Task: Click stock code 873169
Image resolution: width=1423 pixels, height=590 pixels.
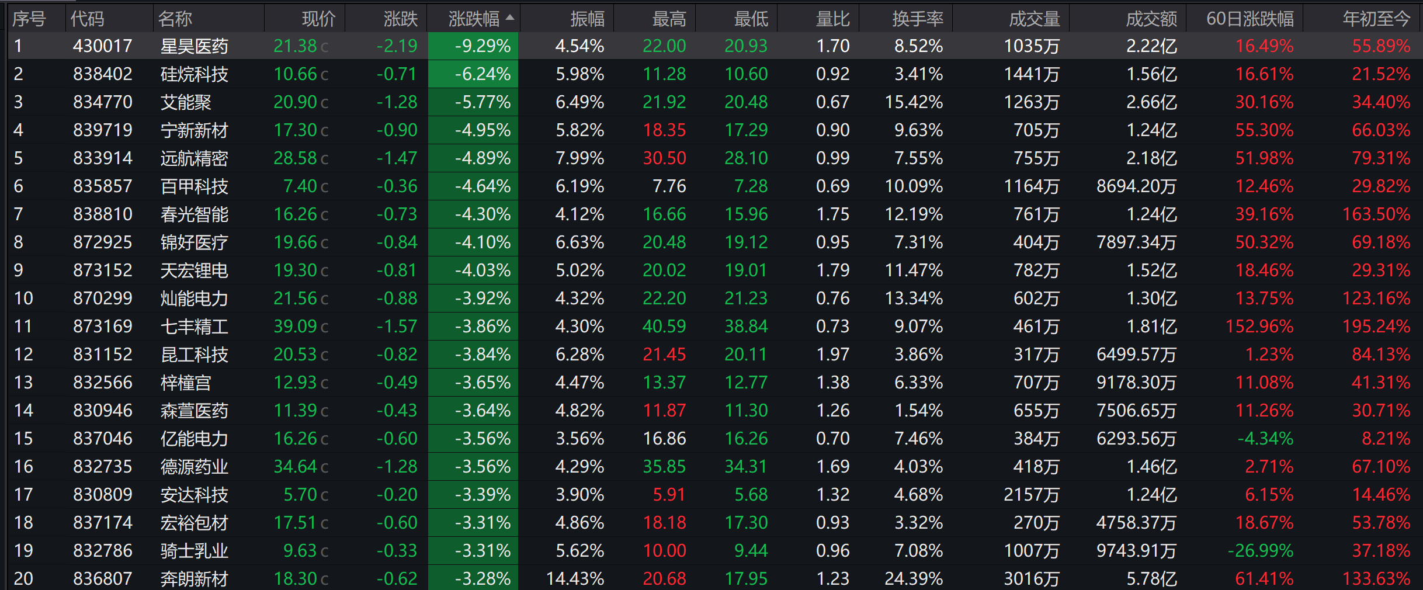Action: (x=103, y=327)
